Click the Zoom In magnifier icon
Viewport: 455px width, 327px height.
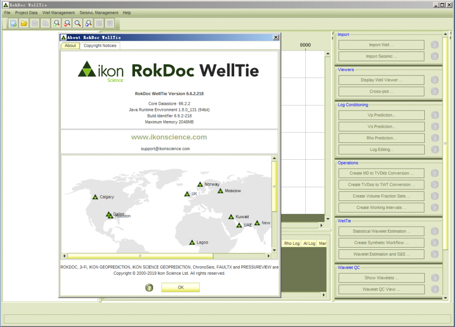(x=56, y=24)
